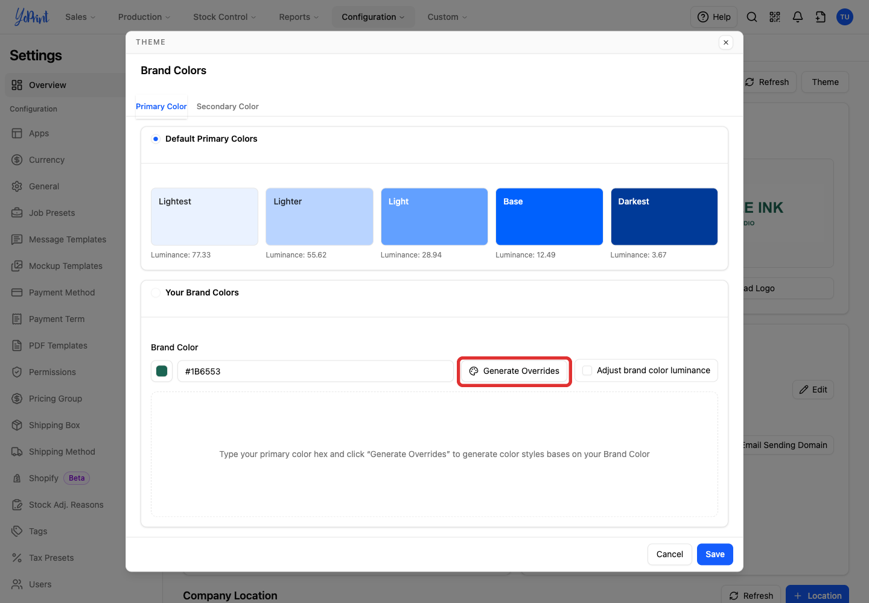Open the TU user avatar menu

click(845, 17)
